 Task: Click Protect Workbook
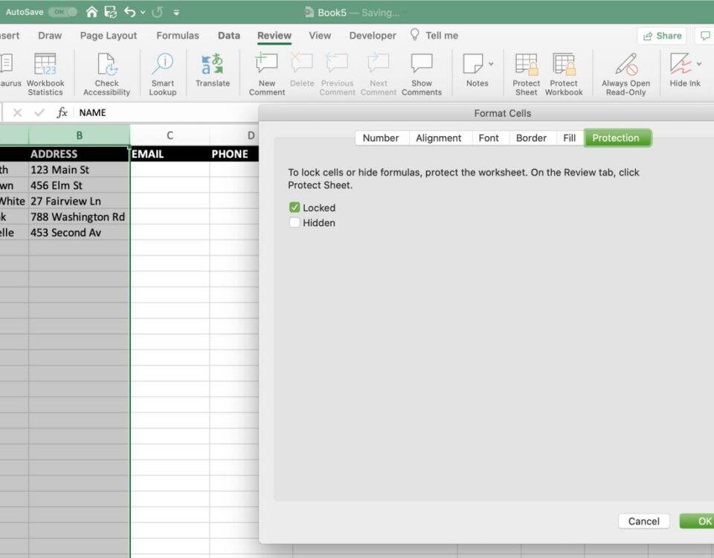pos(564,74)
